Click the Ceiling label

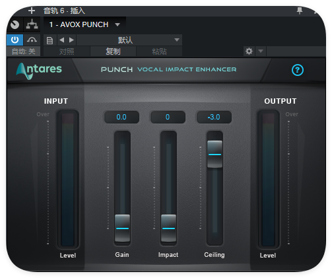(x=215, y=255)
